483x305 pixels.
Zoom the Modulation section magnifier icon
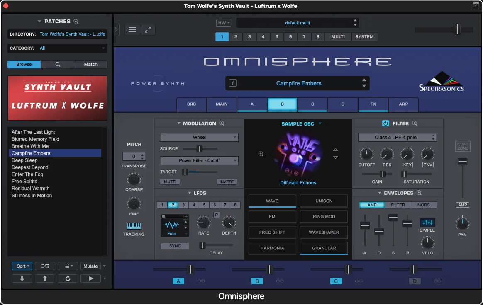(222, 123)
